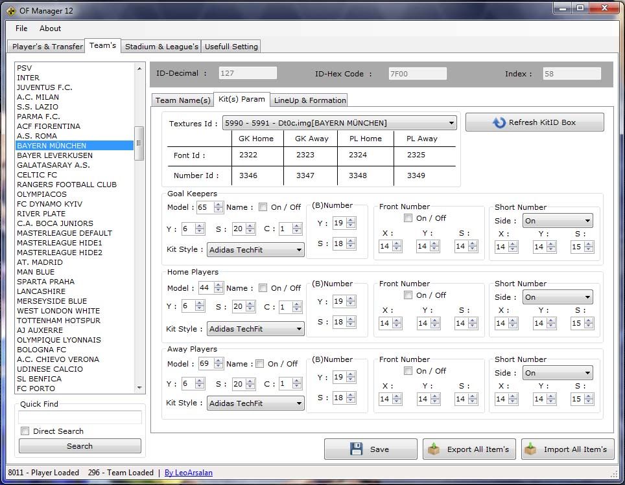Open the By LeoArsalan link
The width and height of the screenshot is (625, 485).
tap(188, 473)
